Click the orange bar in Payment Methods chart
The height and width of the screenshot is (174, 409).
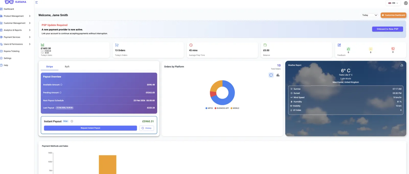[108, 165]
